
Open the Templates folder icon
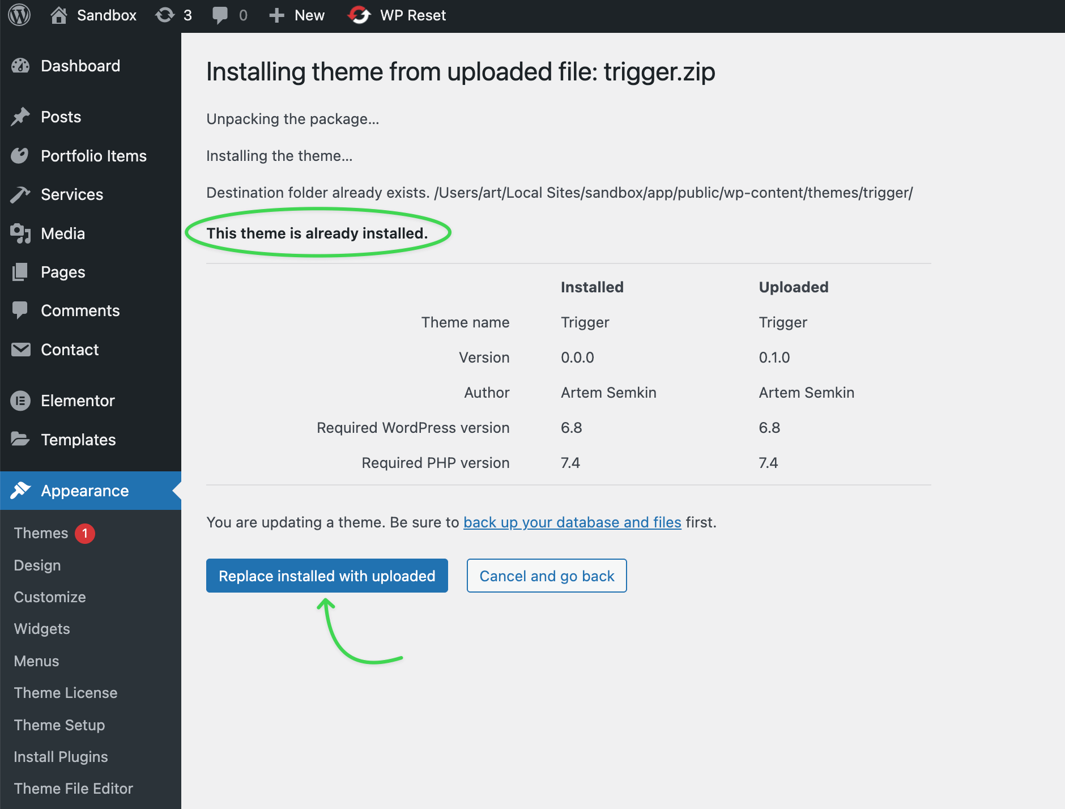20,440
